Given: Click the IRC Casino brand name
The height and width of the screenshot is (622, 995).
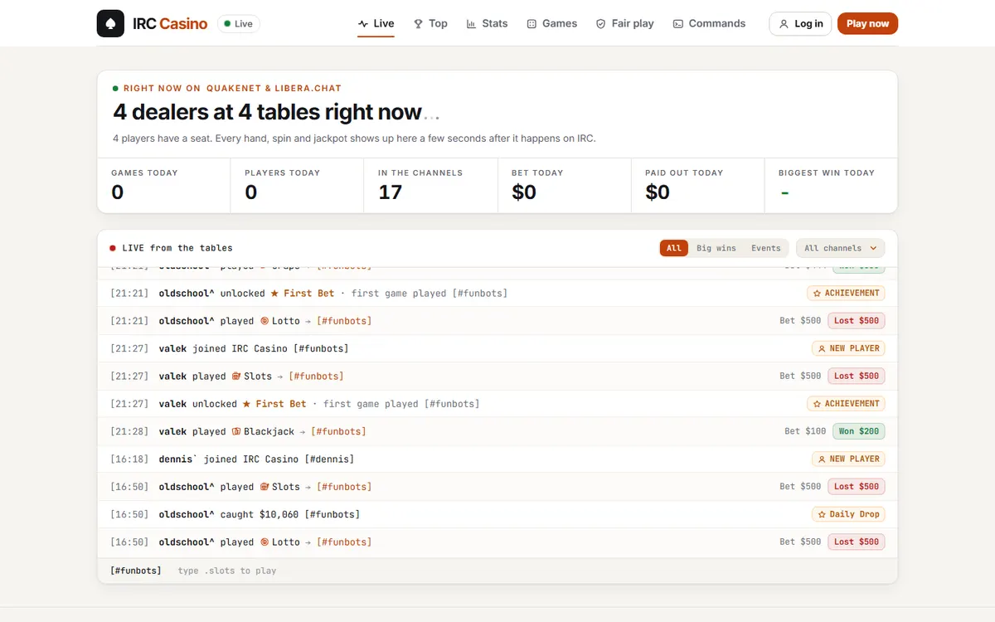Looking at the screenshot, I should click(x=170, y=24).
